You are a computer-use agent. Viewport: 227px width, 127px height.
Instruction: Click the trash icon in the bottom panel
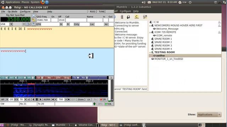point(144,125)
